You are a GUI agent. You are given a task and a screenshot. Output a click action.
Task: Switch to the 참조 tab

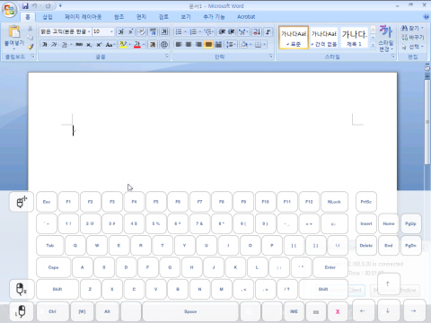point(119,17)
